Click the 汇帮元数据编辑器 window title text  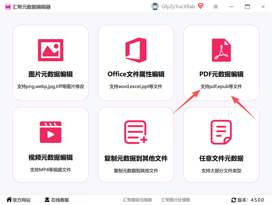(32, 7)
